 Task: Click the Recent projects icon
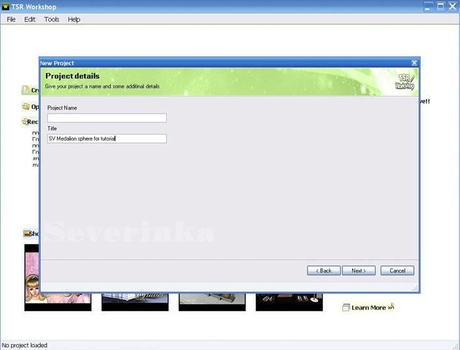click(x=26, y=121)
